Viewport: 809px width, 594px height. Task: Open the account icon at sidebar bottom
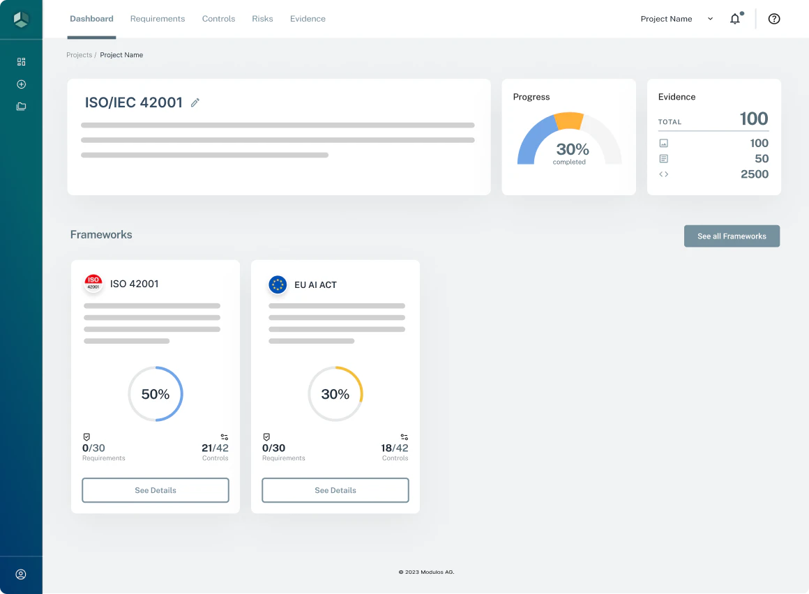[21, 574]
